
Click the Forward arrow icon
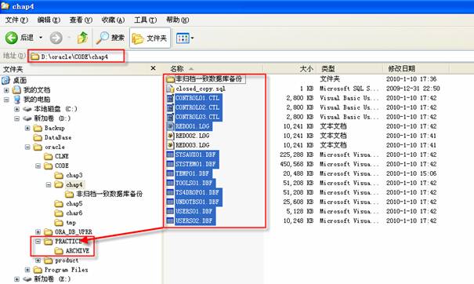(x=56, y=38)
